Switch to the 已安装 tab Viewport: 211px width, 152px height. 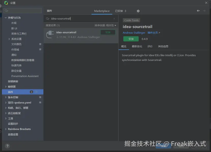pyautogui.click(x=120, y=11)
